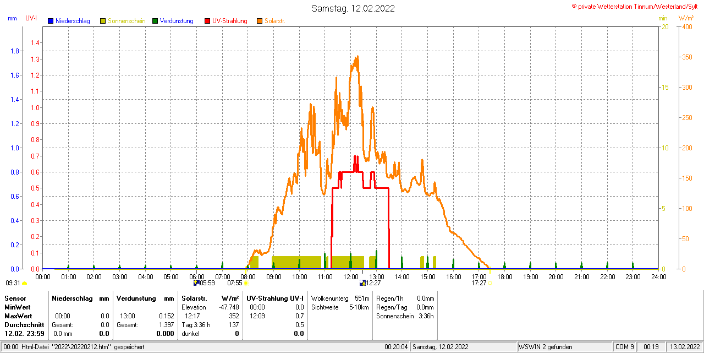Click the Solarstr. average value 137

234,324
